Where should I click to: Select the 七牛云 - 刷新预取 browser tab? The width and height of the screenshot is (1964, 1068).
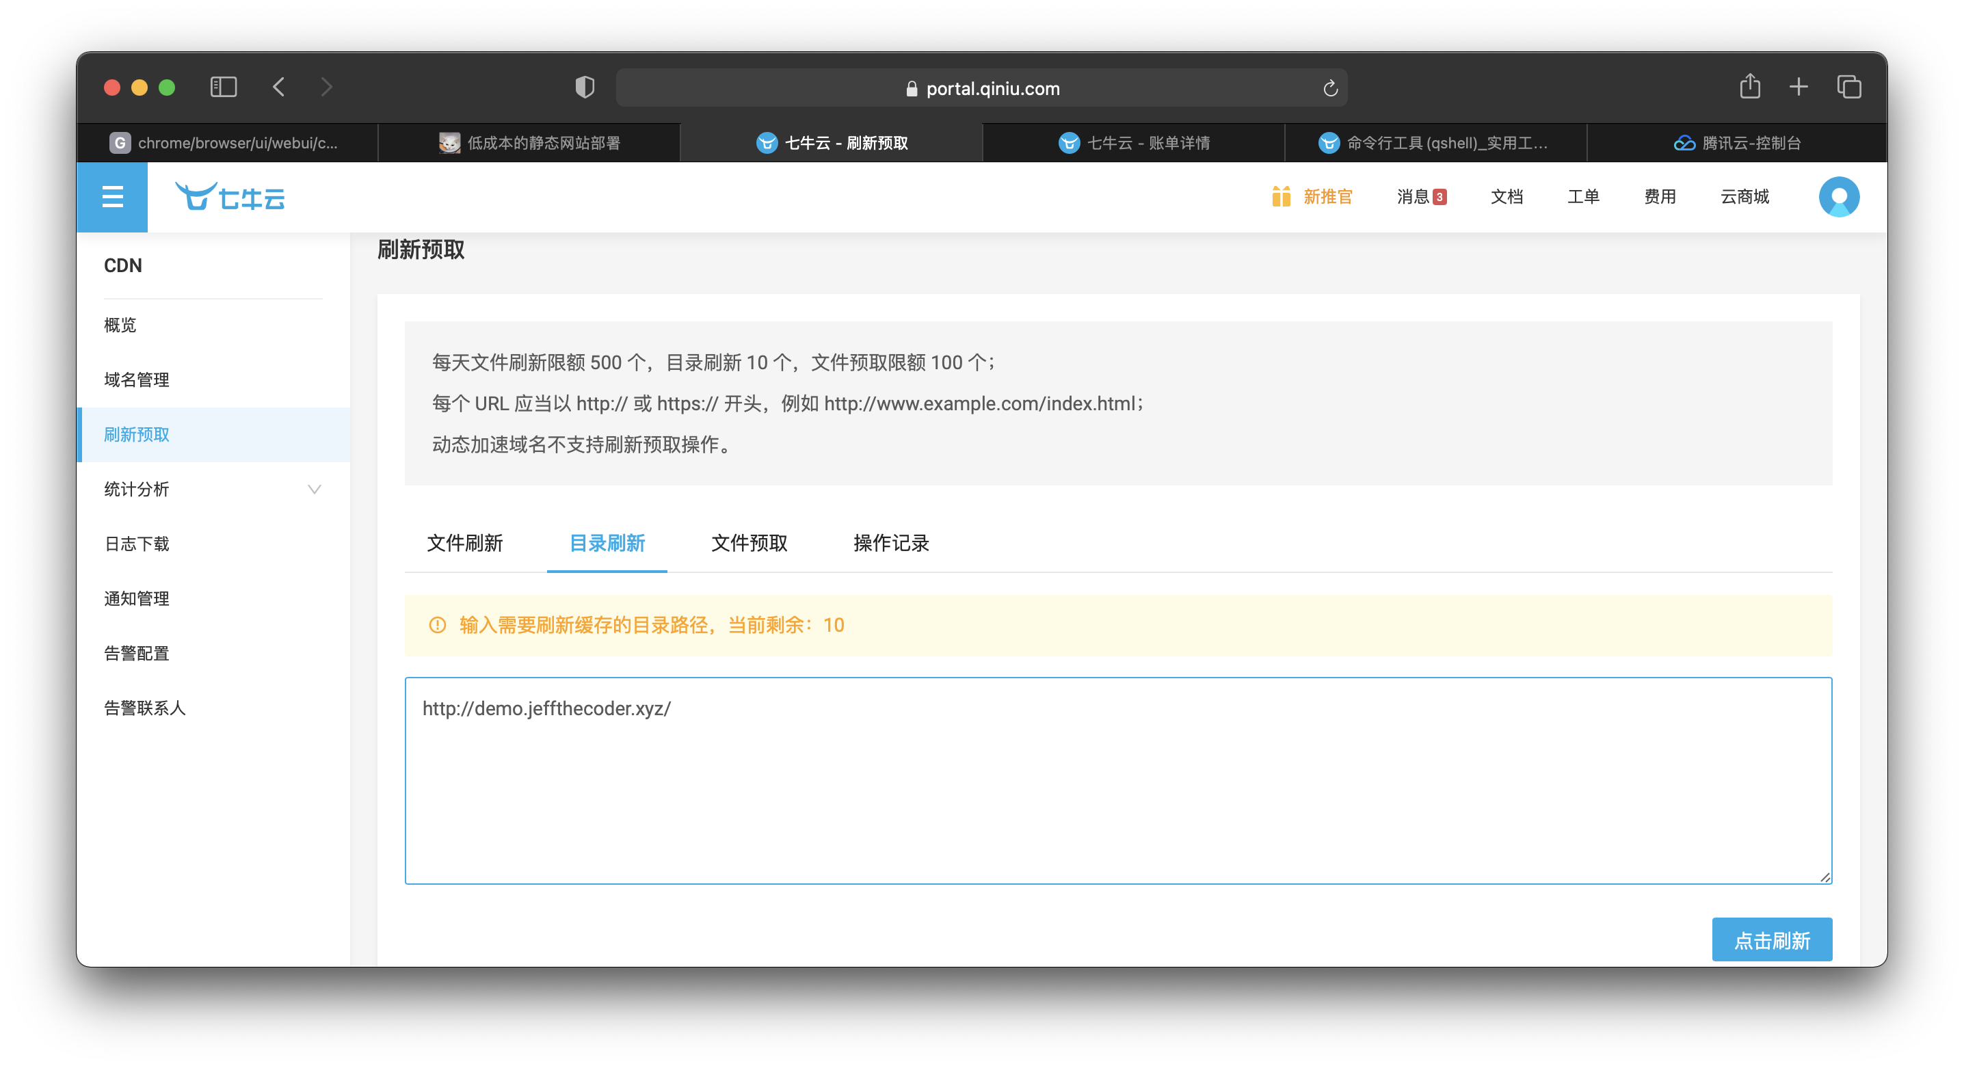(x=832, y=142)
